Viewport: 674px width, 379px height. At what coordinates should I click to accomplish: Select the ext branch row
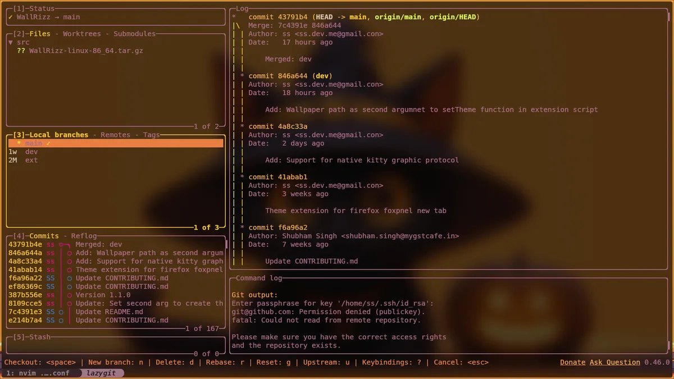116,160
